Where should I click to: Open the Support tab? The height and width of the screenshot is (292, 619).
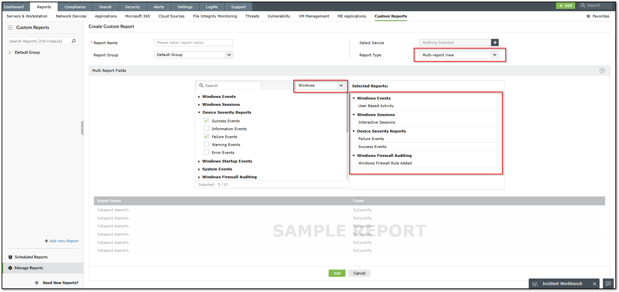[238, 7]
